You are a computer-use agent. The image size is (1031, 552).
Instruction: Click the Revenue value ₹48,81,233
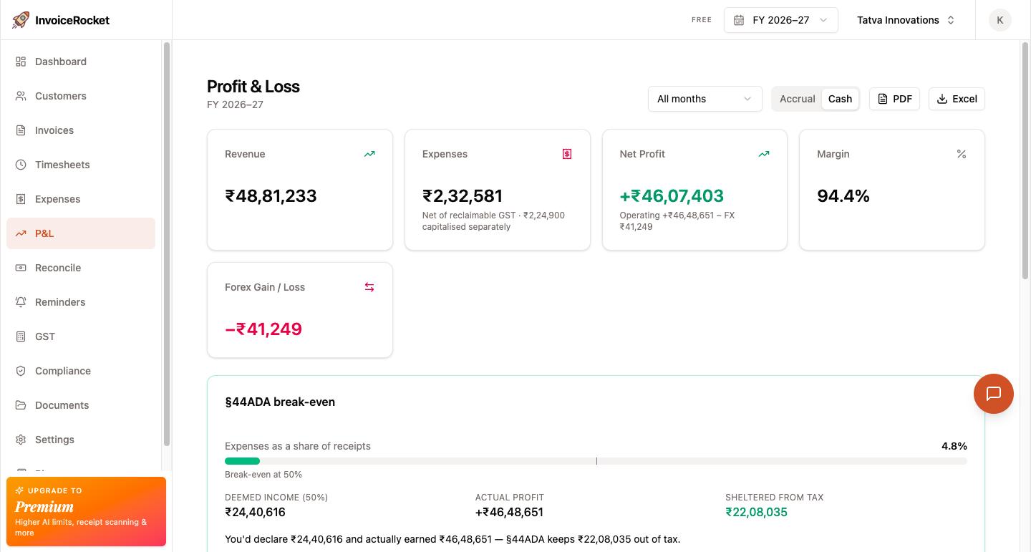[271, 196]
